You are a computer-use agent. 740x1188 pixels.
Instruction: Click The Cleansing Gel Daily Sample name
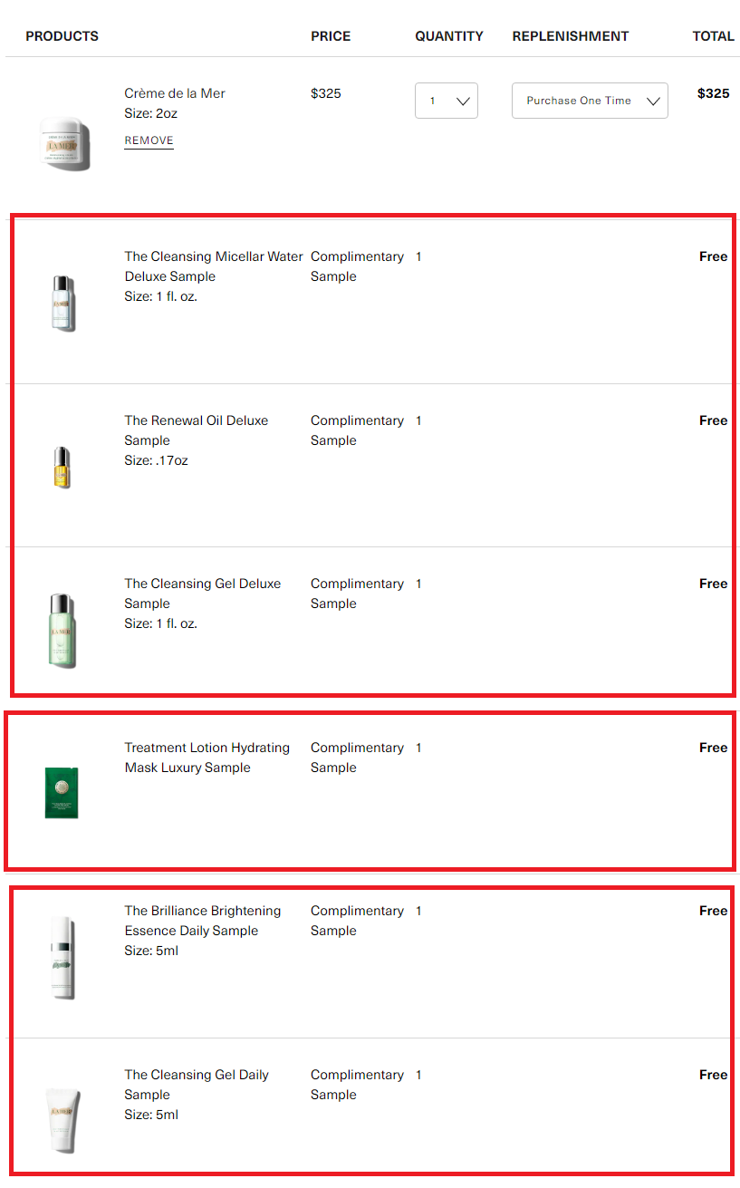(196, 1084)
